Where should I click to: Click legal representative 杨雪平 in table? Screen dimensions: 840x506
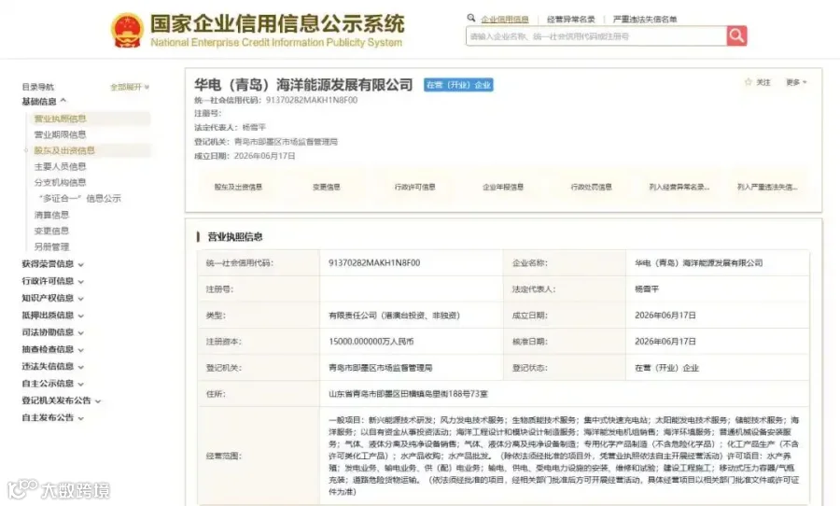click(x=647, y=288)
